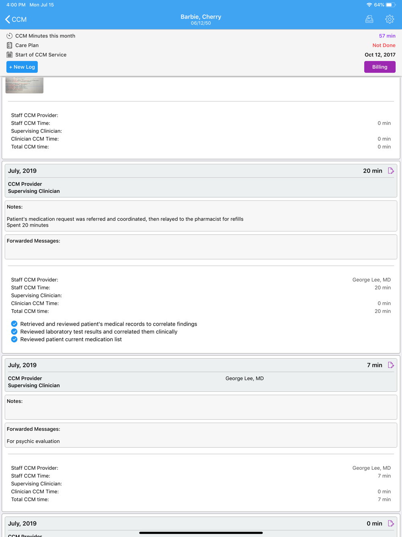
Task: Tap the Start of CCM calendar icon
Action: coord(10,55)
